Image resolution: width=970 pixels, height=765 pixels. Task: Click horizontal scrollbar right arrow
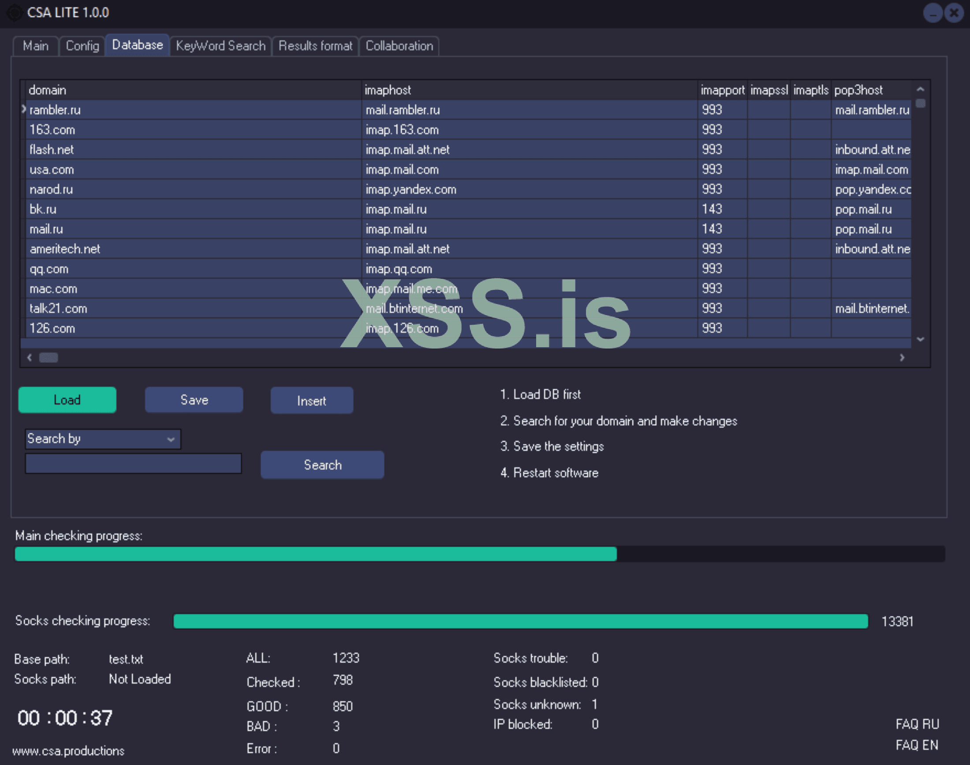902,357
